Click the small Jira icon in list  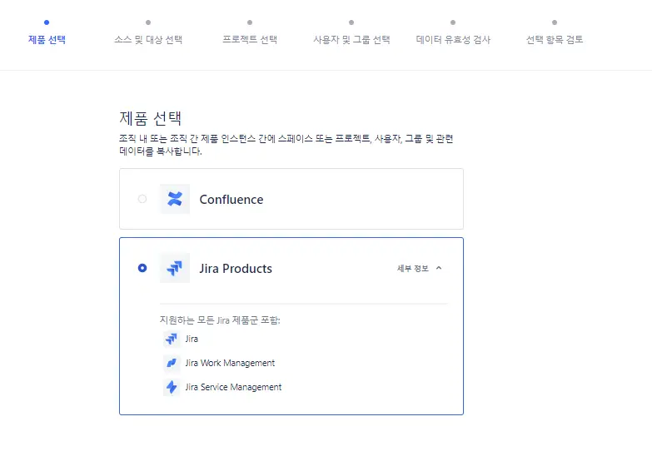point(172,340)
